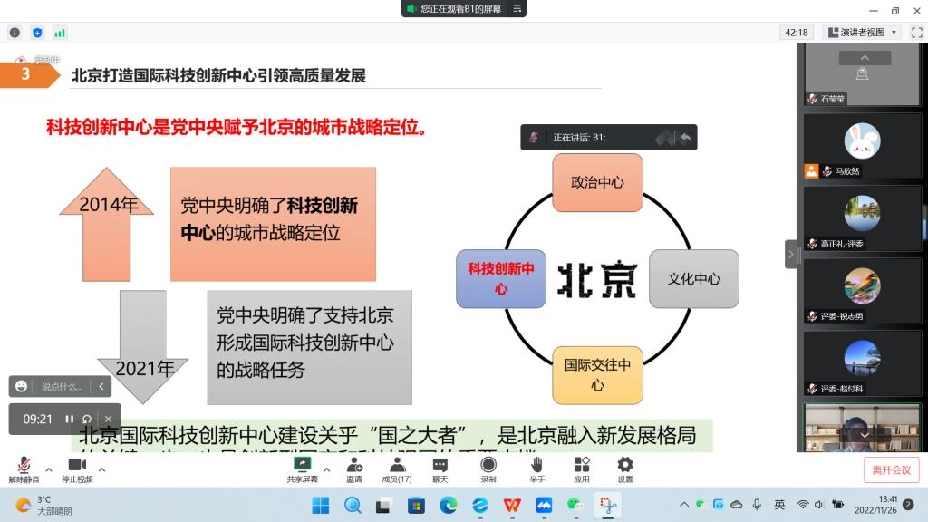Click the 离开会议 leave button
The height and width of the screenshot is (522, 928).
click(x=892, y=470)
